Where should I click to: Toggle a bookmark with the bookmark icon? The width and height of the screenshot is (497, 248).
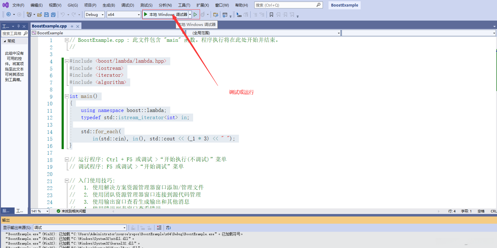pyautogui.click(x=271, y=14)
